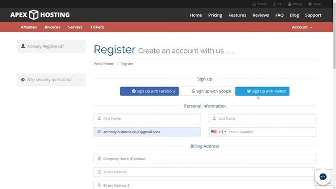Image resolution: width=336 pixels, height=189 pixels.
Task: Select Affiliates in red submenu
Action: pyautogui.click(x=29, y=27)
